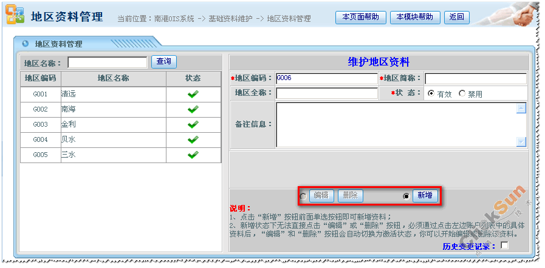545x268 pixels.
Task: Click the 查询 search button
Action: pyautogui.click(x=163, y=62)
